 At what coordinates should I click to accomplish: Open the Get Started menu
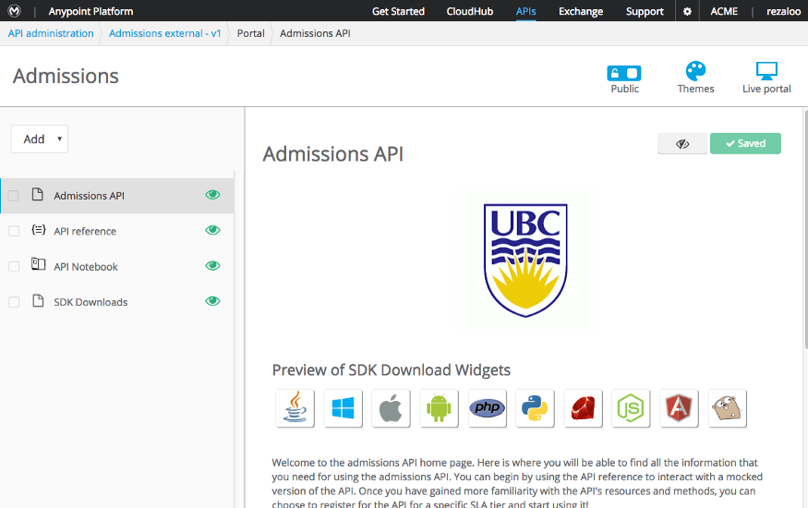click(x=398, y=11)
